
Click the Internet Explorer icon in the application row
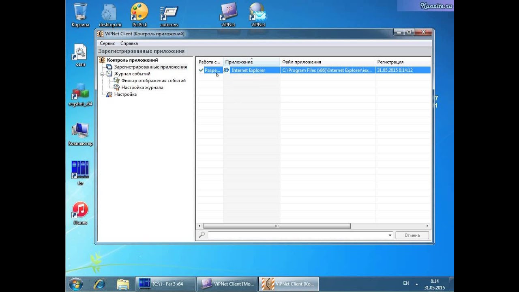[x=226, y=70]
